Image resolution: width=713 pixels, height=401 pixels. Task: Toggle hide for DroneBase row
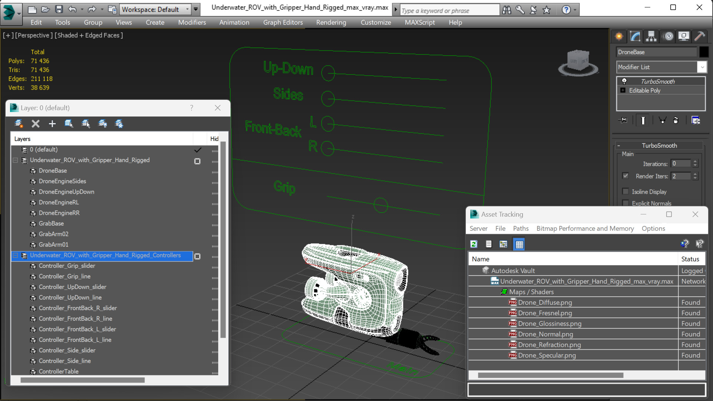[x=215, y=172]
